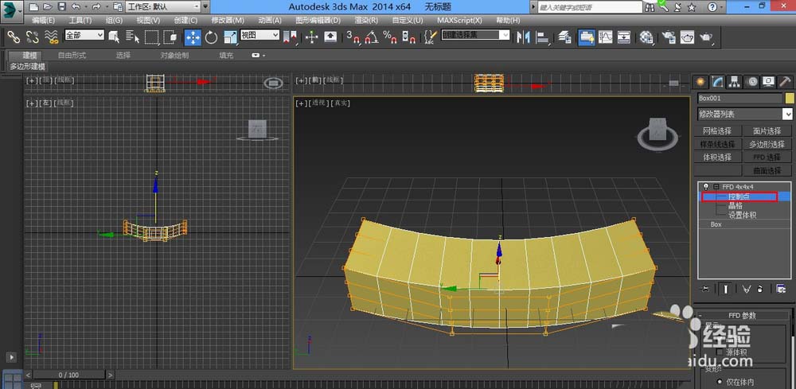Open the MAXScript(X) menu
This screenshot has height=389, width=796.
click(x=459, y=21)
